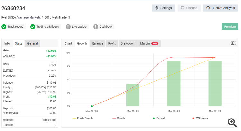Click the Live update warning icon

coord(68,27)
